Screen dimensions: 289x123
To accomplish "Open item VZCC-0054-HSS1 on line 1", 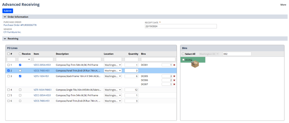I will coord(42,65).
